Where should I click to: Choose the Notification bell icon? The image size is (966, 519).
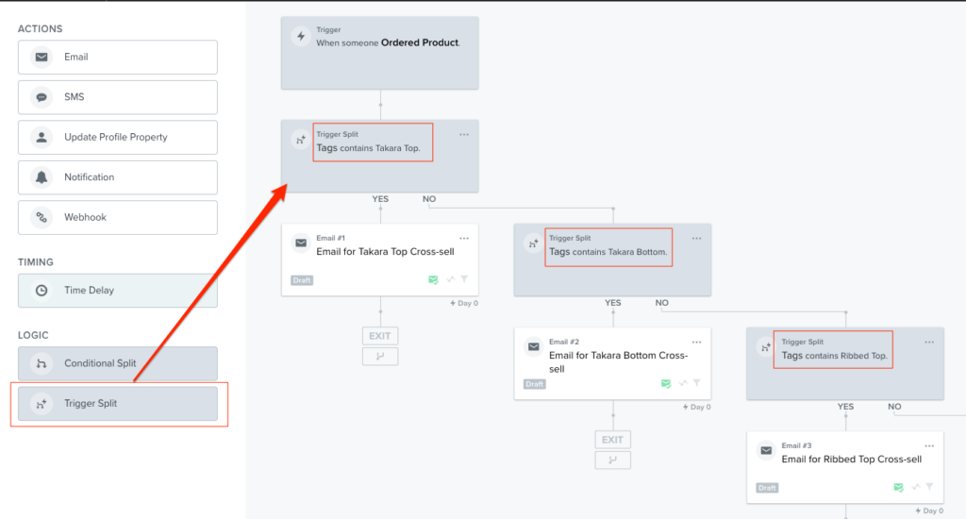(x=42, y=177)
